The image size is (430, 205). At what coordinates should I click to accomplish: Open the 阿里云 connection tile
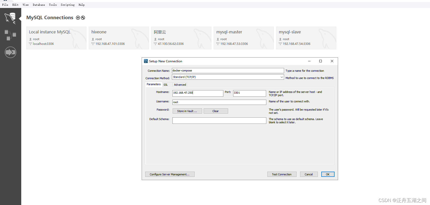[181, 38]
